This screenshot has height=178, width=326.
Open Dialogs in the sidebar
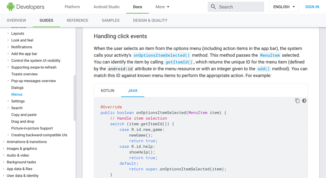pos(17,88)
